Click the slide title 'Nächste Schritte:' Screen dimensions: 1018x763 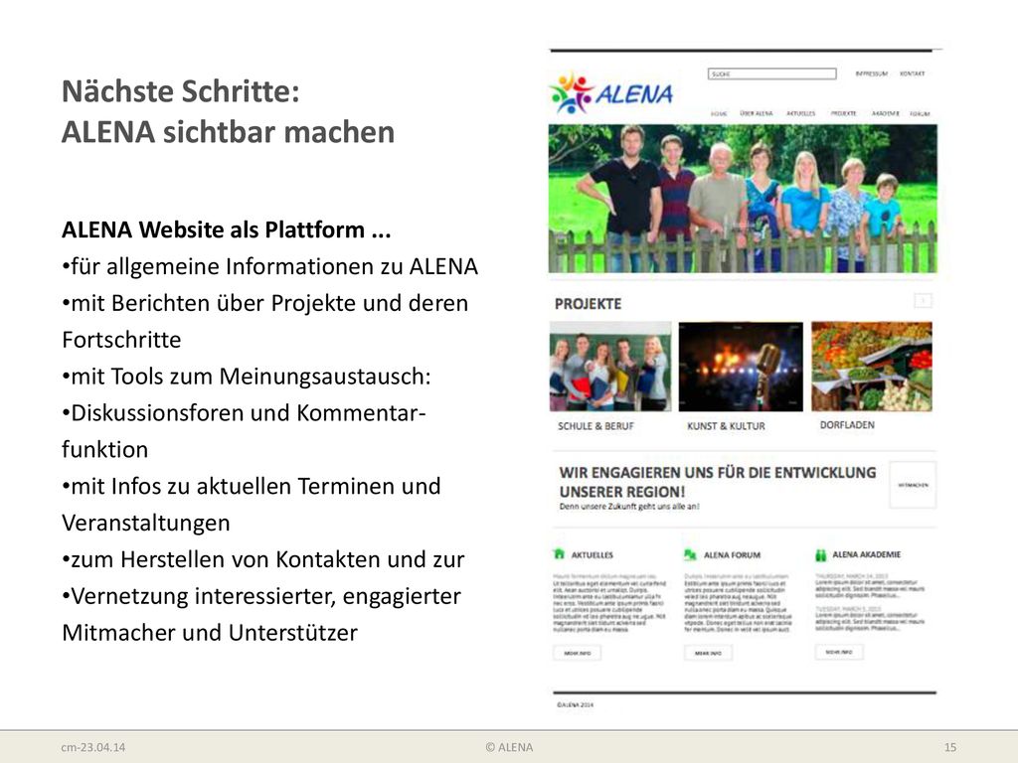coord(181,90)
